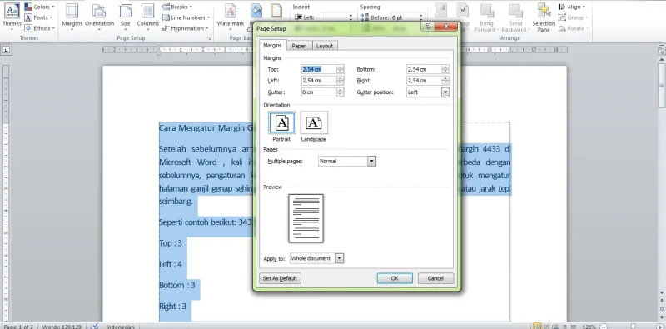Open the Multiple pages dropdown

click(371, 161)
